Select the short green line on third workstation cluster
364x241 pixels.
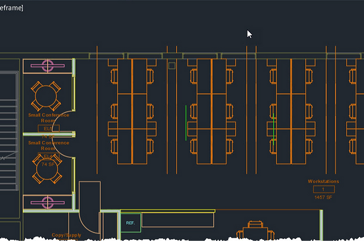tap(274, 129)
